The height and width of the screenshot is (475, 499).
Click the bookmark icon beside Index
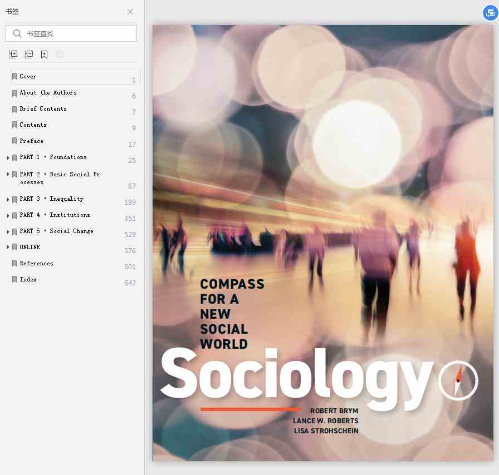coord(14,279)
